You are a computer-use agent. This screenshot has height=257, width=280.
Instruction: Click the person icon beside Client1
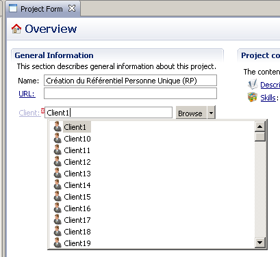(x=58, y=126)
